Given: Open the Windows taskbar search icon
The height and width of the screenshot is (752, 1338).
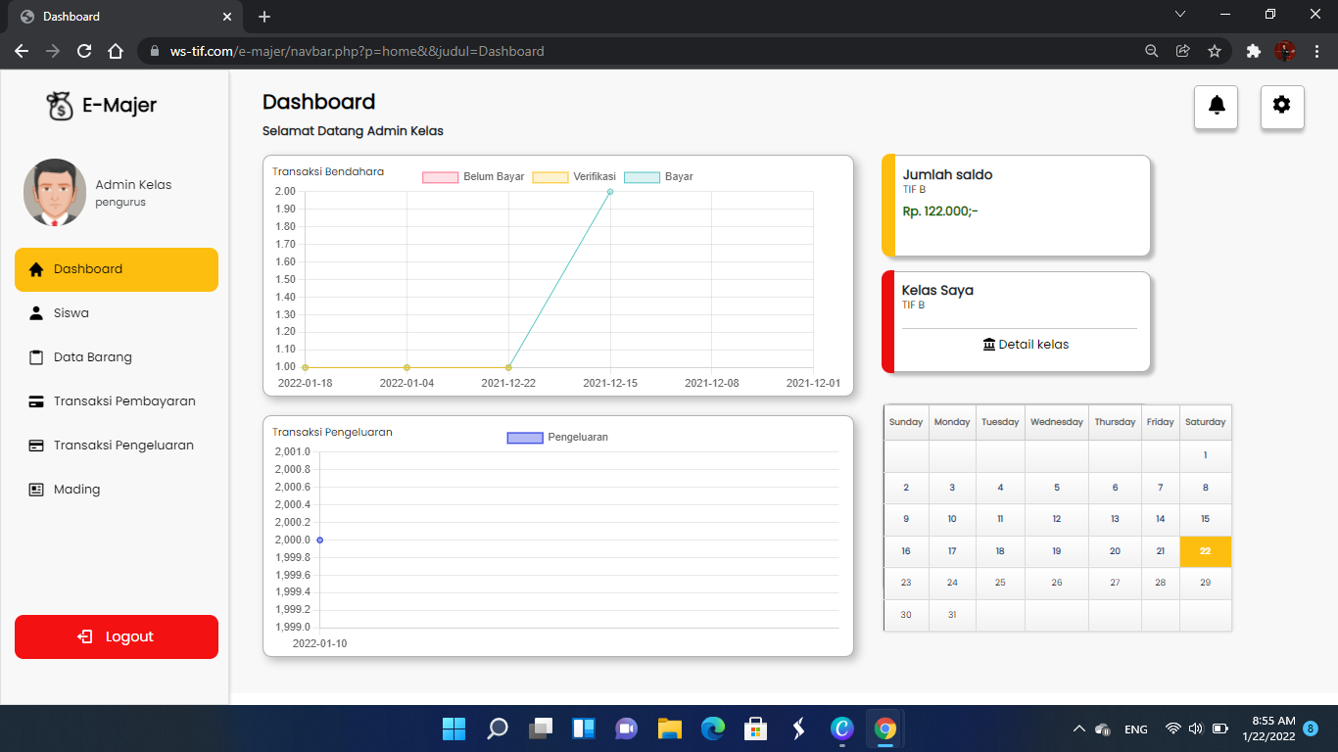Looking at the screenshot, I should point(498,728).
